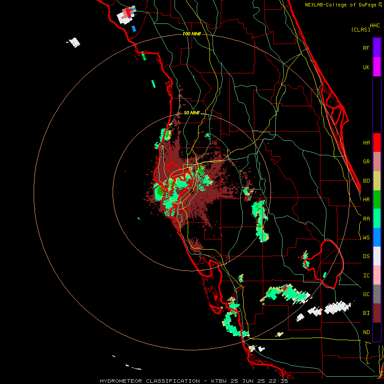The width and height of the screenshot is (384, 384).
Task: Click the DS white legend swatch
Action: (x=377, y=256)
